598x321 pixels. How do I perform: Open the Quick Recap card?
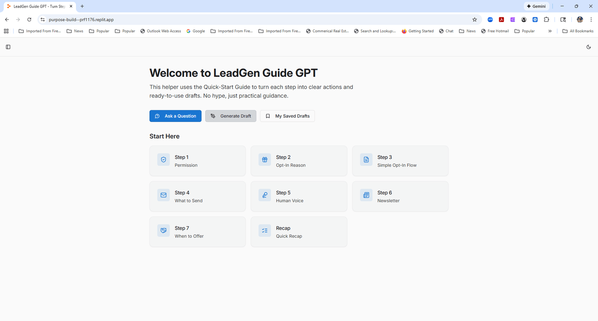click(299, 232)
